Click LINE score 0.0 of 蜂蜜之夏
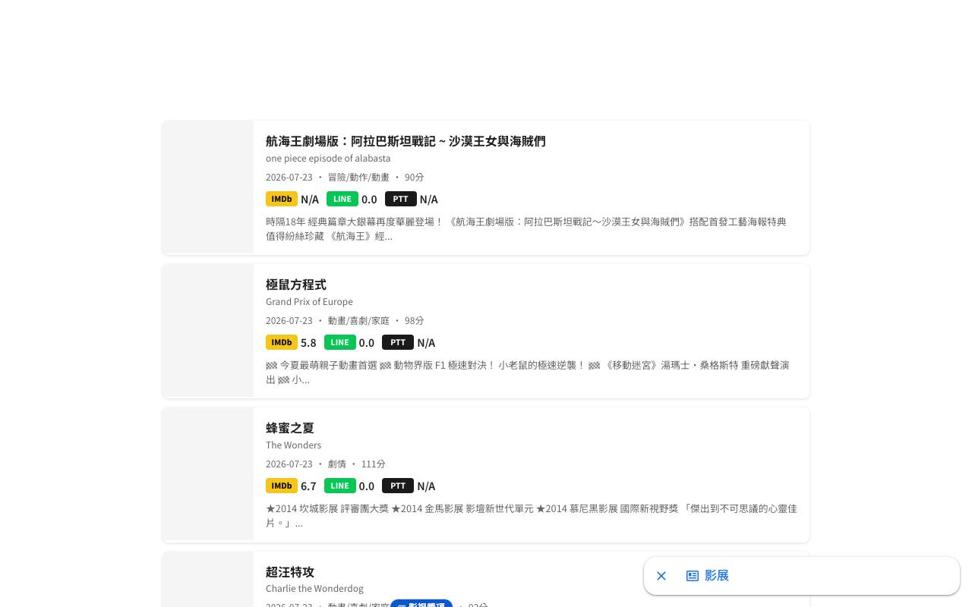Screen dimensions: 972x607 367,486
